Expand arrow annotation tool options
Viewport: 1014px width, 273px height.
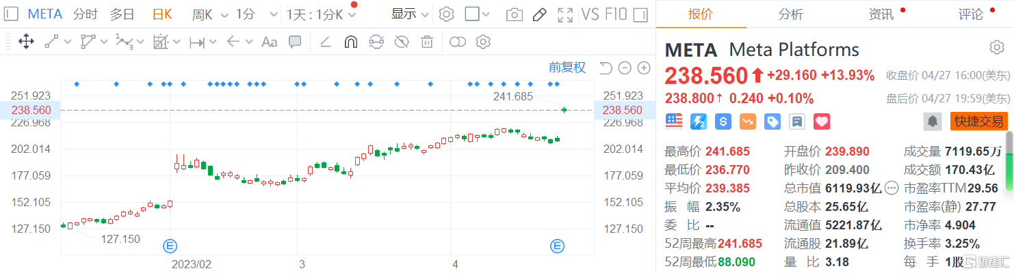[250, 42]
